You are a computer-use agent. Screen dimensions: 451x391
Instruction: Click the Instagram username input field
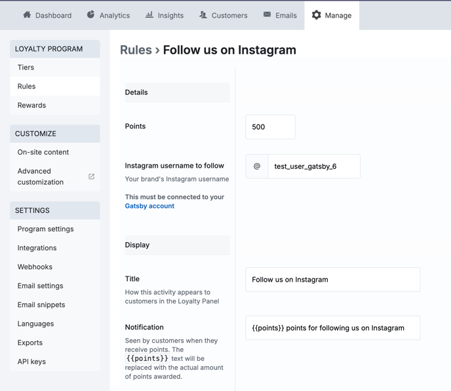314,166
